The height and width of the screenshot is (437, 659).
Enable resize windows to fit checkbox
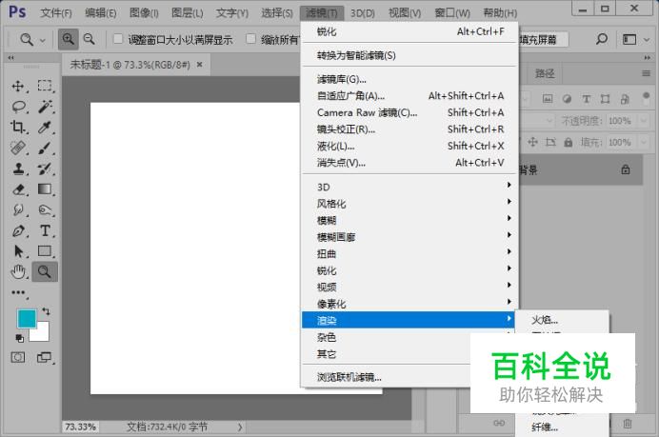[118, 39]
